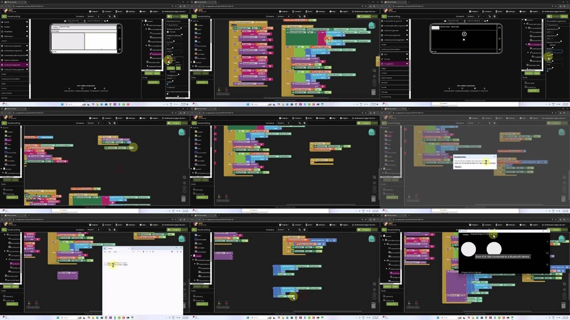This screenshot has height=320, width=570.
Task: Select the percent radio option for Width
Action: coord(168,65)
